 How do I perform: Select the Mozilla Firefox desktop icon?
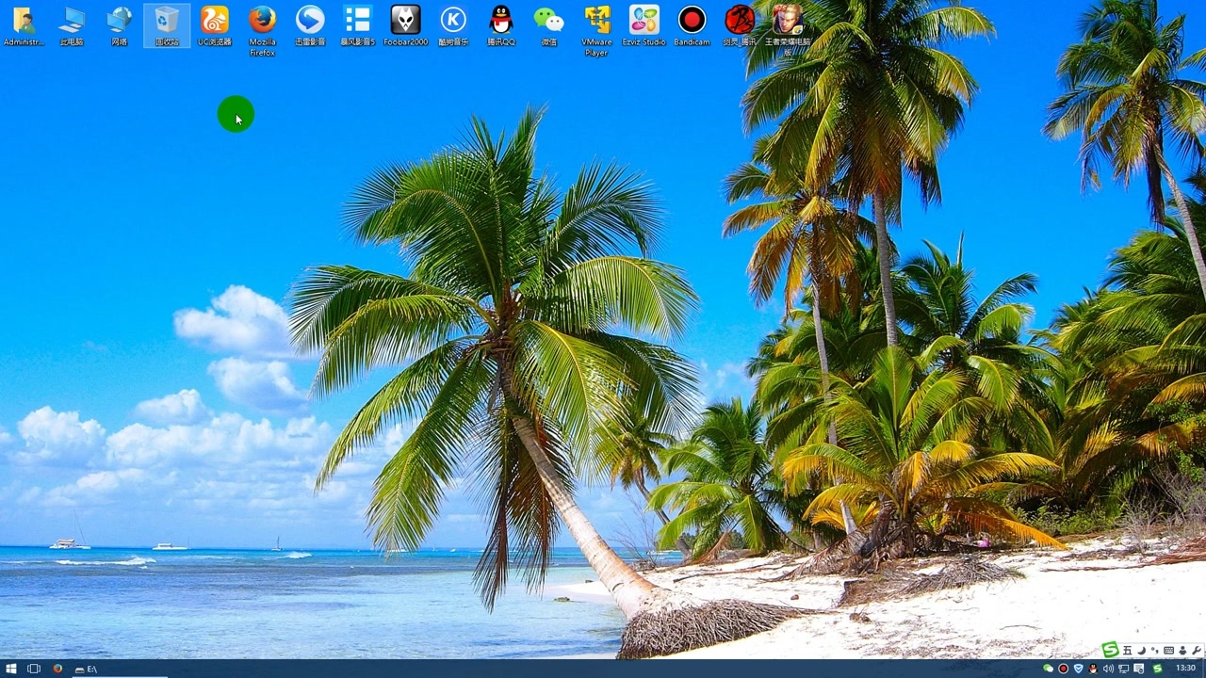click(262, 30)
